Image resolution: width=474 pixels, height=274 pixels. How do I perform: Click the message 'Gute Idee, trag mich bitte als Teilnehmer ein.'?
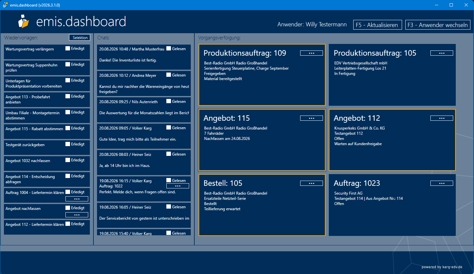coord(138,139)
